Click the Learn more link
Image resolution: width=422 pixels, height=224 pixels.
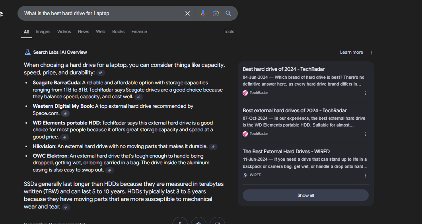(352, 52)
